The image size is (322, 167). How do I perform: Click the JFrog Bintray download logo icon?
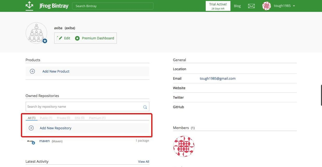coord(29,6)
